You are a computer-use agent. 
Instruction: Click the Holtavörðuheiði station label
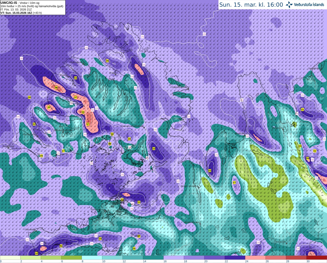click(192, 222)
